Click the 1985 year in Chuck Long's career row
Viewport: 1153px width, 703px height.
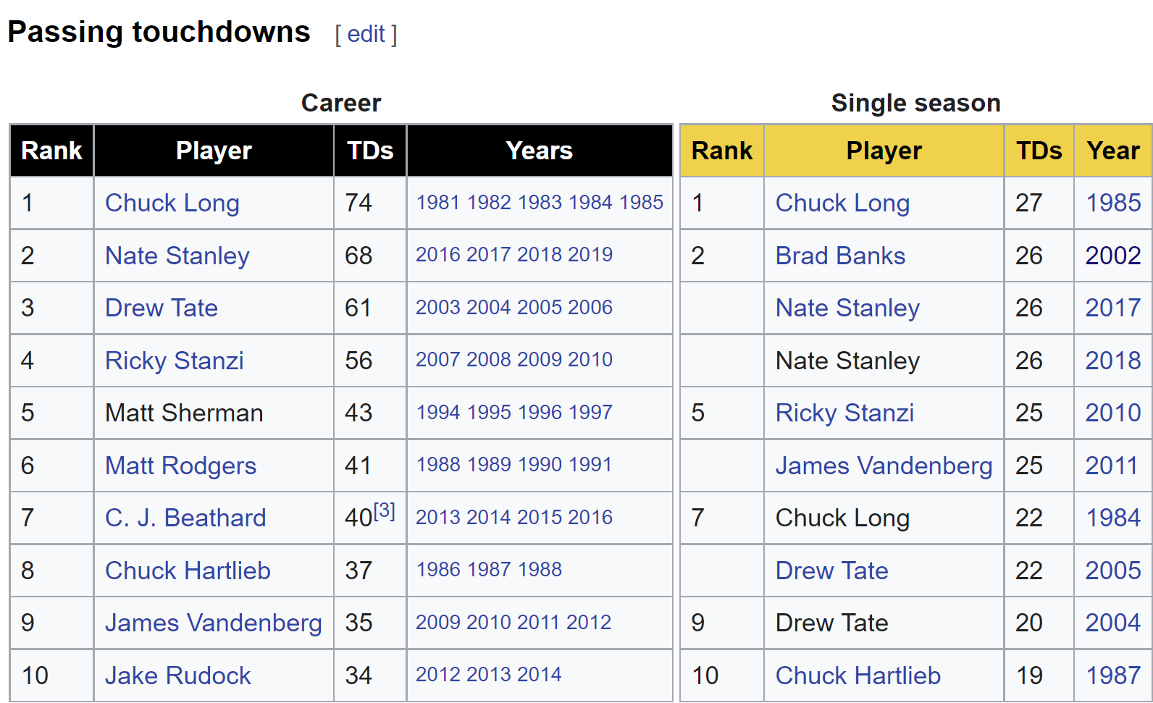click(x=642, y=202)
